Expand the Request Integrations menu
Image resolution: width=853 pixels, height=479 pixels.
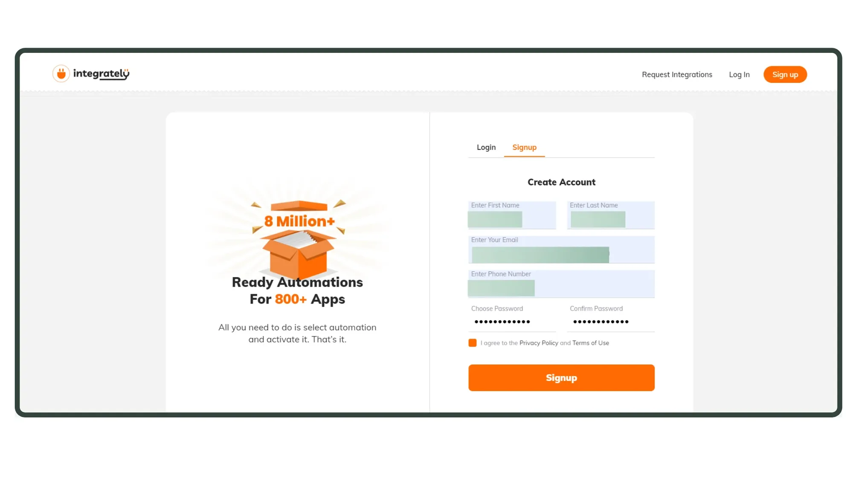(x=677, y=74)
